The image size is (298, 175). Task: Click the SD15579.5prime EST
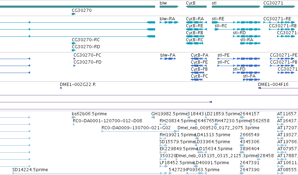pos(163,145)
